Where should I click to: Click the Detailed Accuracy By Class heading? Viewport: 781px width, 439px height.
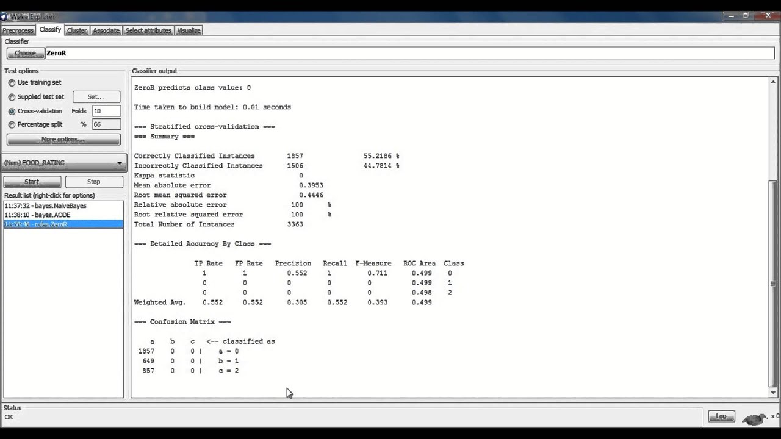(x=203, y=244)
